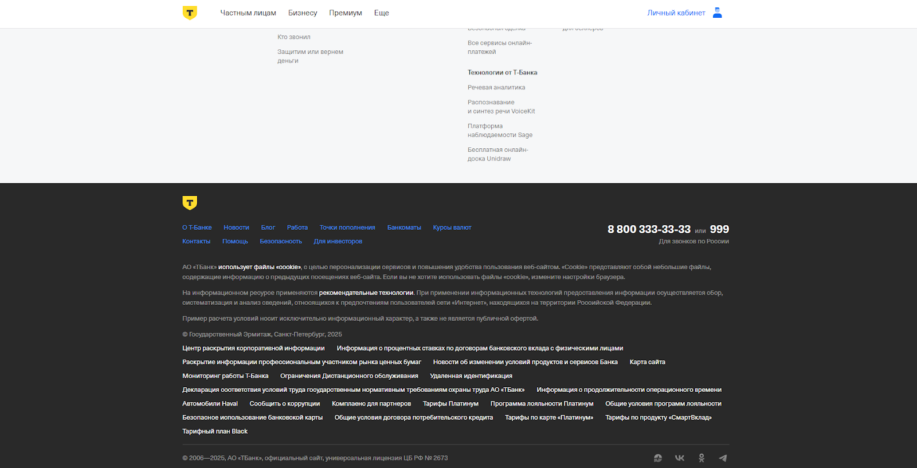Open the Работа footer link
The image size is (917, 468).
[297, 227]
